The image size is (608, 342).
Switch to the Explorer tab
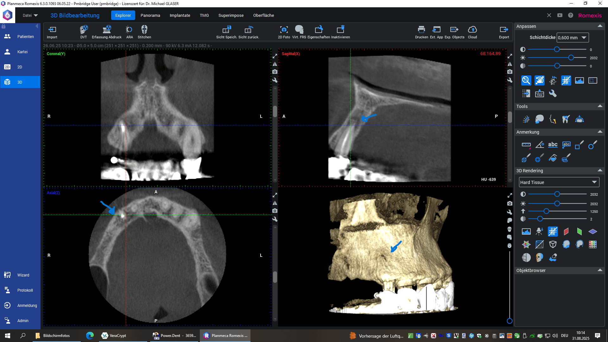(123, 15)
